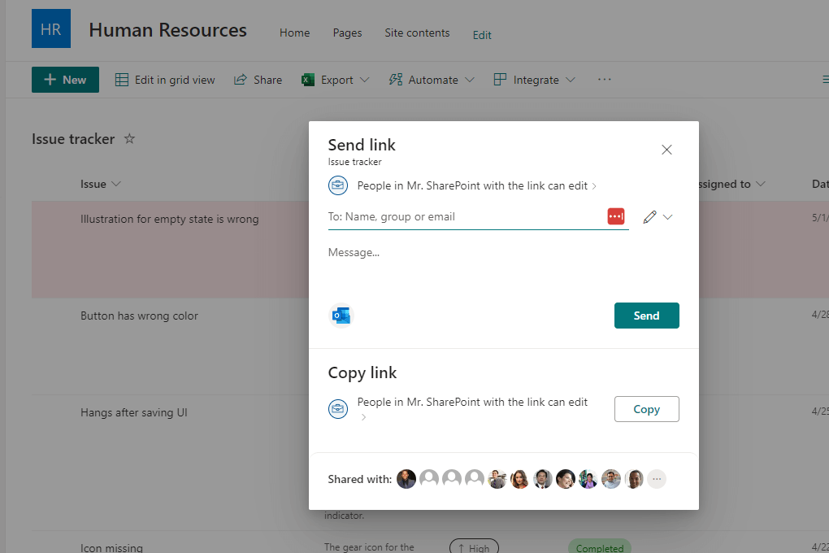Image resolution: width=829 pixels, height=553 pixels.
Task: Click Share in the command bar
Action: 258,80
